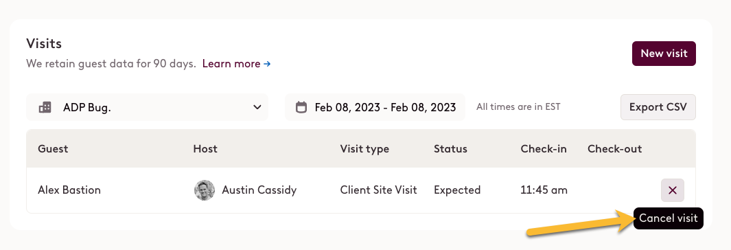Expand the ADP Bug. location dropdown
731x250 pixels.
click(148, 107)
